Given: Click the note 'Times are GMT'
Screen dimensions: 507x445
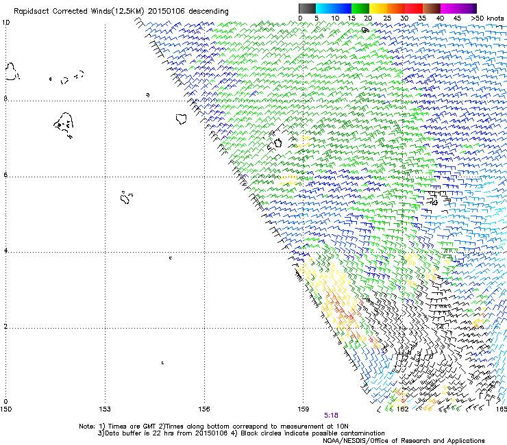Looking at the screenshot, I should point(132,427).
